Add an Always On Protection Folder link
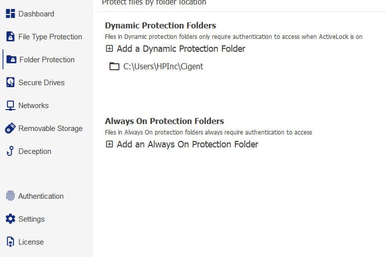Screen dimensions: 386x257 pyautogui.click(x=188, y=144)
